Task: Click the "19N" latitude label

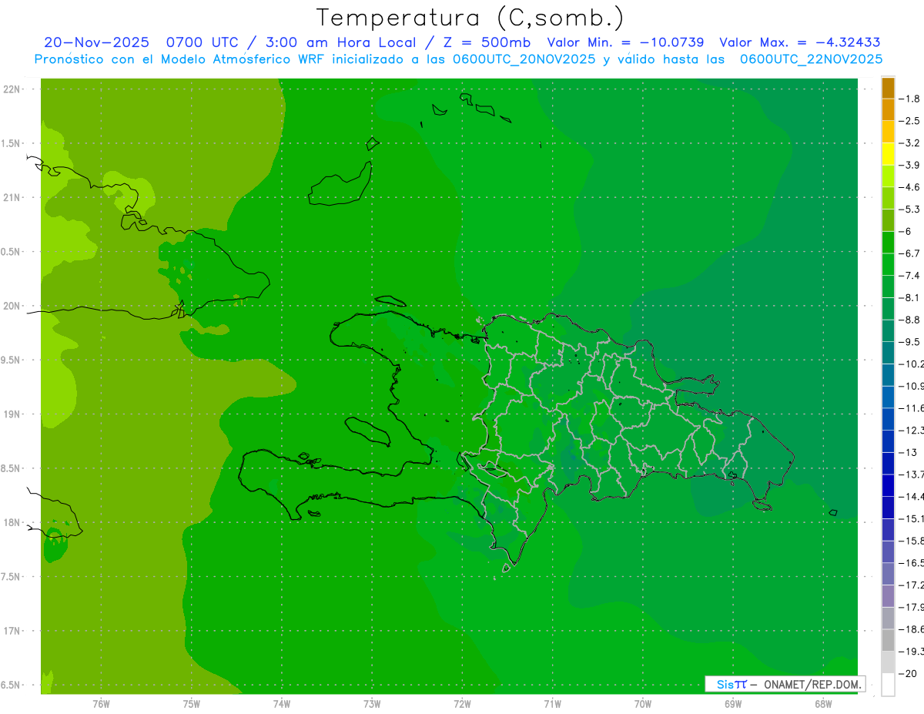Action: pyautogui.click(x=12, y=414)
